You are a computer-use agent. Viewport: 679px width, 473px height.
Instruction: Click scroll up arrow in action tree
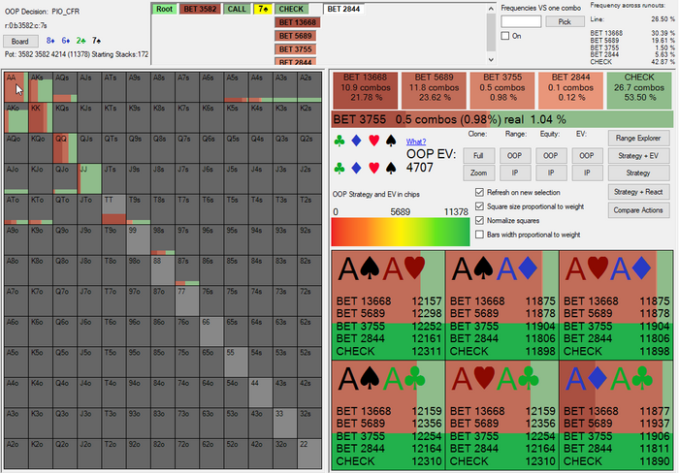pyautogui.click(x=491, y=9)
